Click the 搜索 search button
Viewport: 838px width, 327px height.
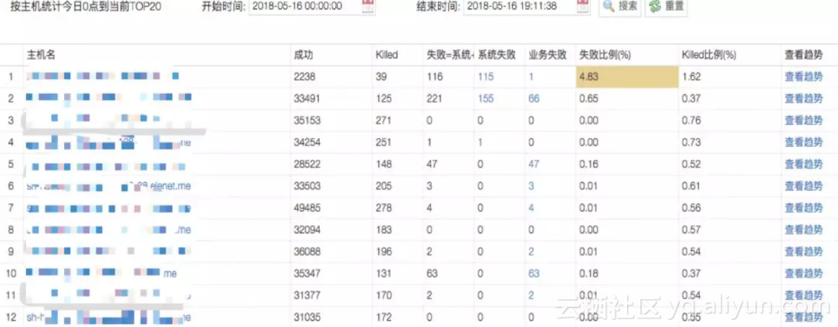(620, 6)
